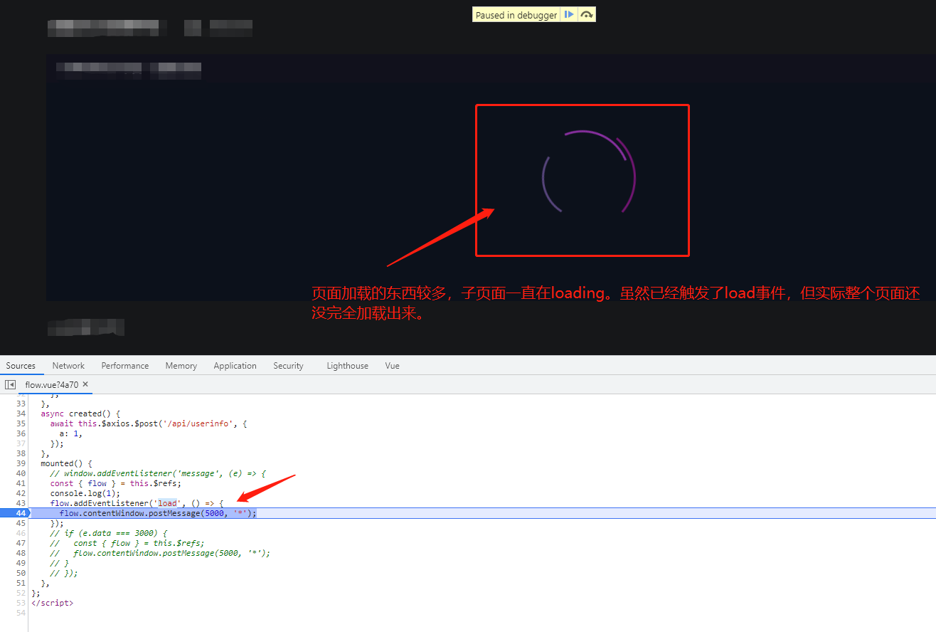Click the Paused in debugger message
Viewport: 936px width, 632px height.
(515, 14)
